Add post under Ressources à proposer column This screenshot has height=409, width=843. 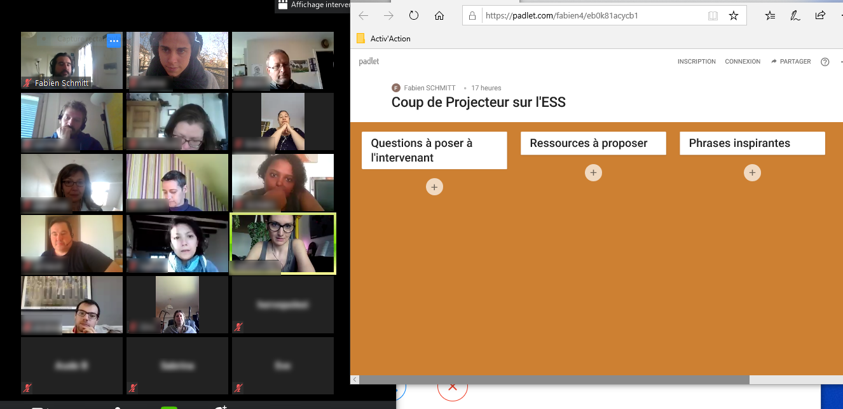point(593,173)
